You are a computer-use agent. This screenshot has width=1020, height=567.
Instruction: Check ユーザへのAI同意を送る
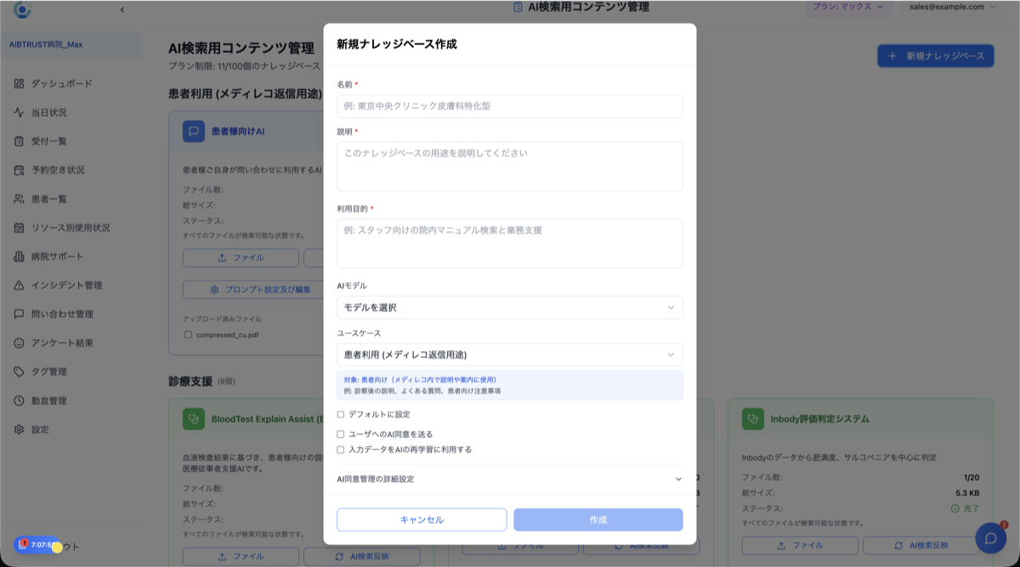tap(338, 434)
